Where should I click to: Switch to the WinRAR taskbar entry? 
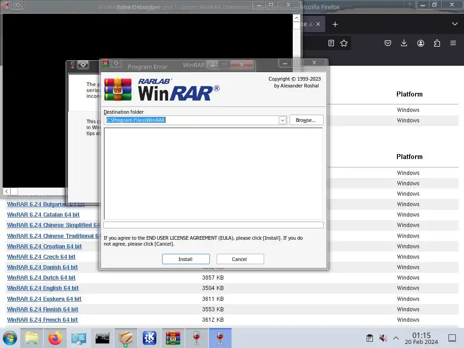point(173,338)
